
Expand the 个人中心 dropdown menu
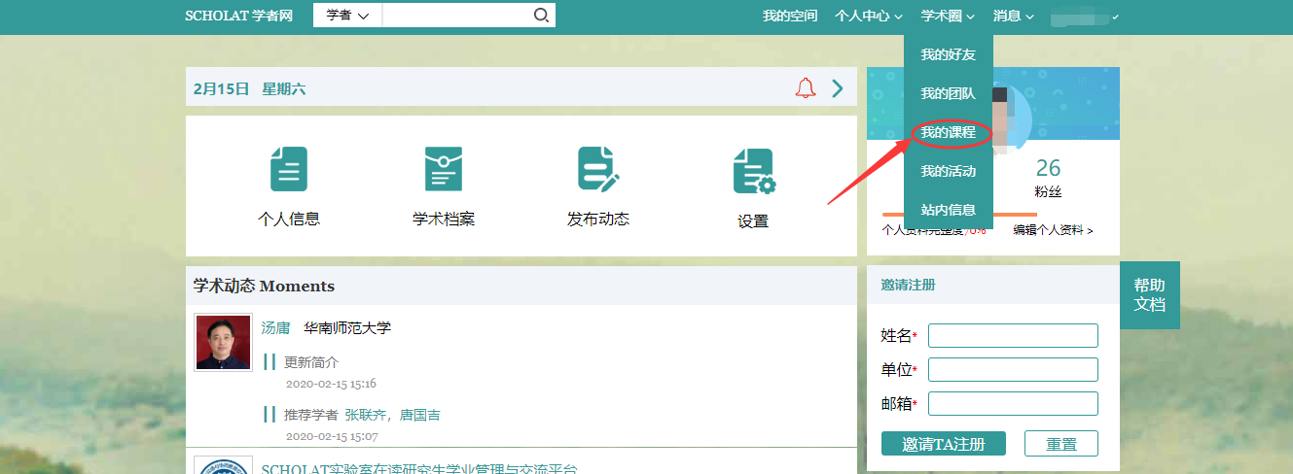click(868, 17)
